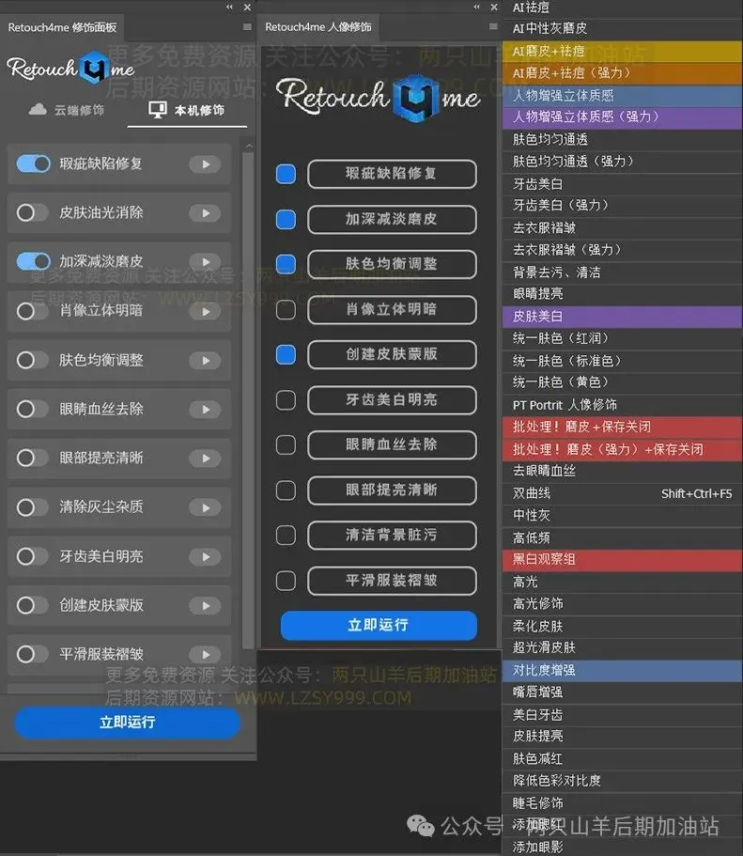Select the 对比度增强 action row
Viewport: 743px width, 856px height.
(622, 670)
